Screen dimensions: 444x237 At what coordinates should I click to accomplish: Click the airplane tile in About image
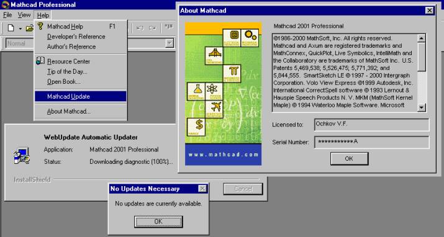click(x=214, y=109)
